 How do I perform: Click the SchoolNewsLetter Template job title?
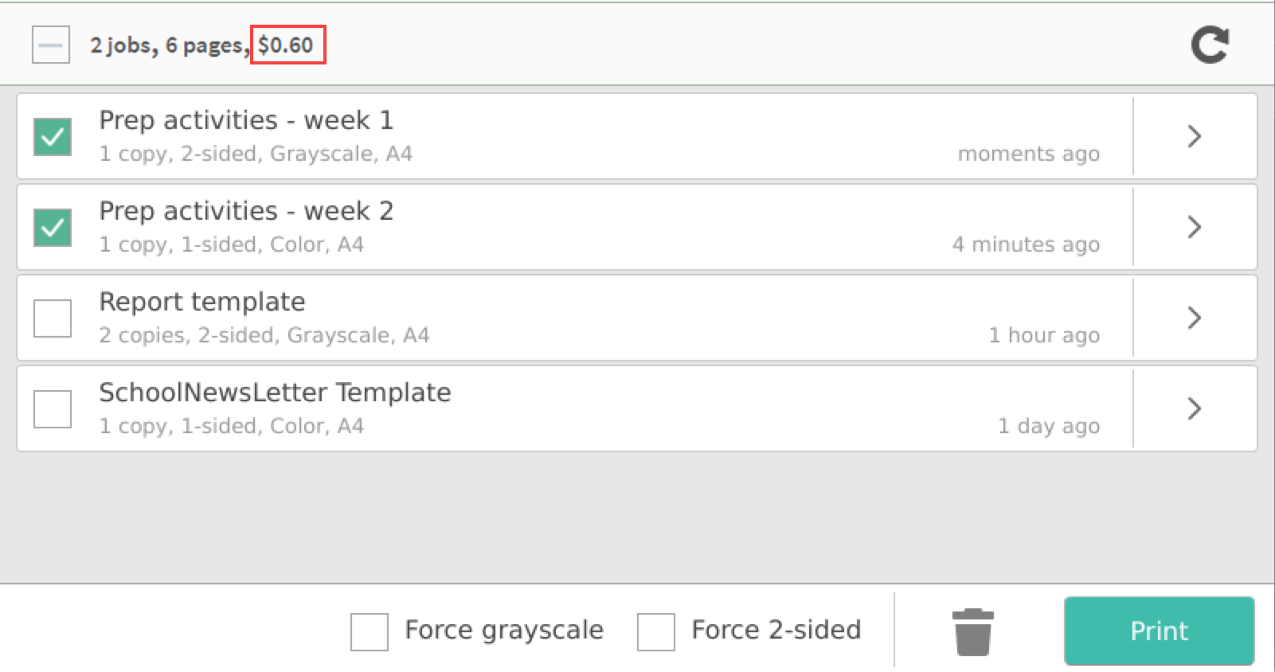pos(275,393)
